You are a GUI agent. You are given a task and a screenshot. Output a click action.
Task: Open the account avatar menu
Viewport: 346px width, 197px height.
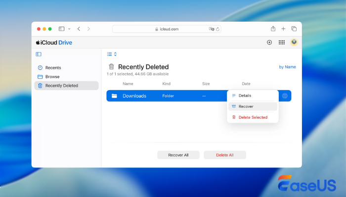[x=294, y=42]
